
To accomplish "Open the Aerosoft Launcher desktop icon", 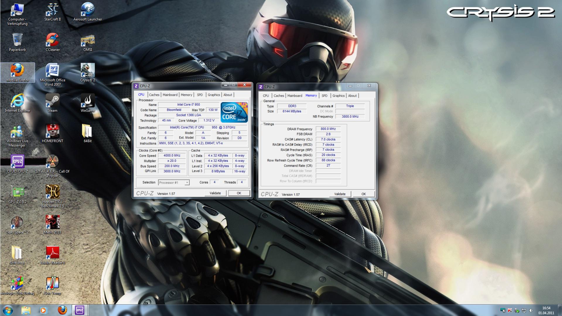I will 88,12.
